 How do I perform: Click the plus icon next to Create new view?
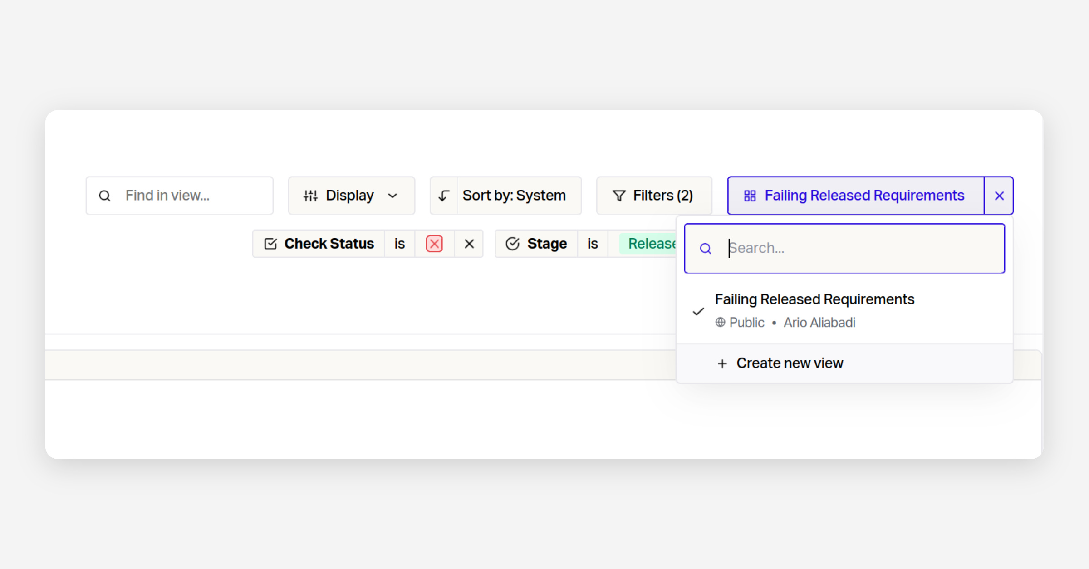pos(722,363)
